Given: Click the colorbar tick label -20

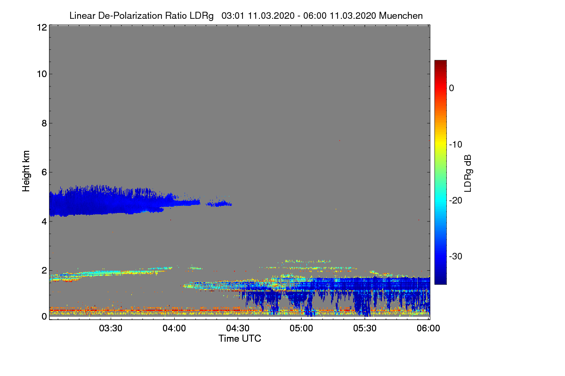Looking at the screenshot, I should pos(455,200).
